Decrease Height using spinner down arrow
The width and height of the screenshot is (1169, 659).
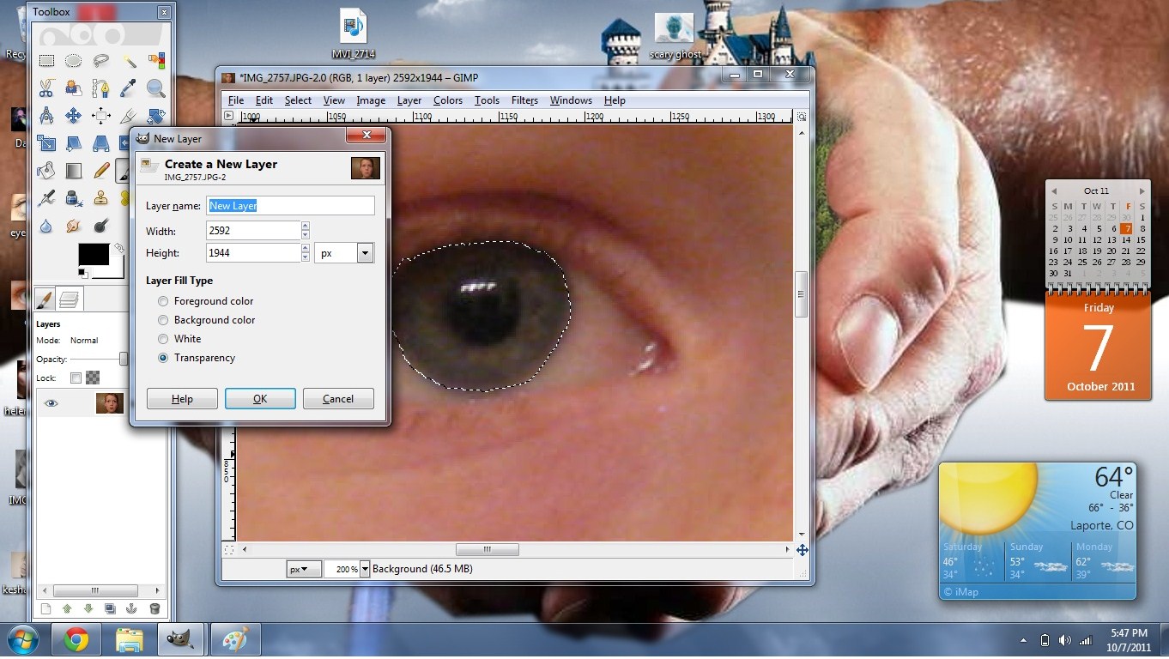(305, 257)
